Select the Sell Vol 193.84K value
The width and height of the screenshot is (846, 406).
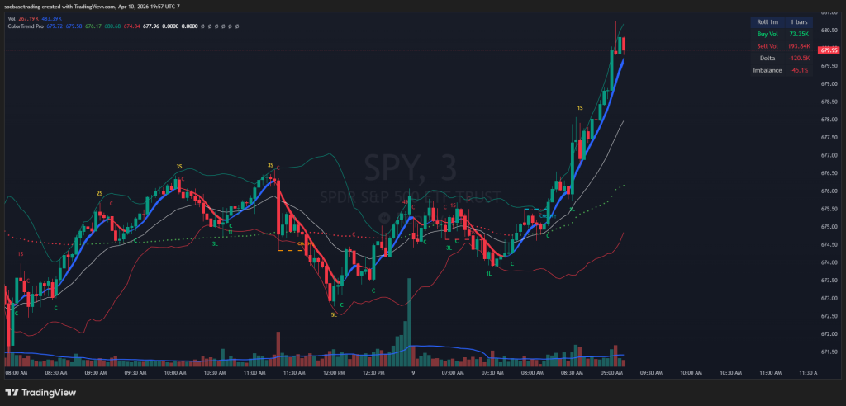tap(798, 46)
